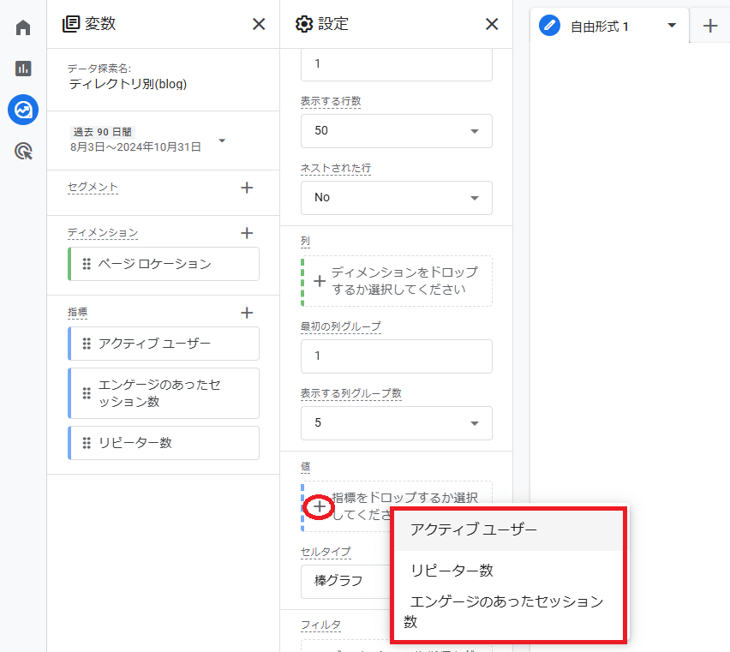Add a new metric with plus icon
Image resolution: width=730 pixels, height=652 pixels.
pyautogui.click(x=247, y=313)
